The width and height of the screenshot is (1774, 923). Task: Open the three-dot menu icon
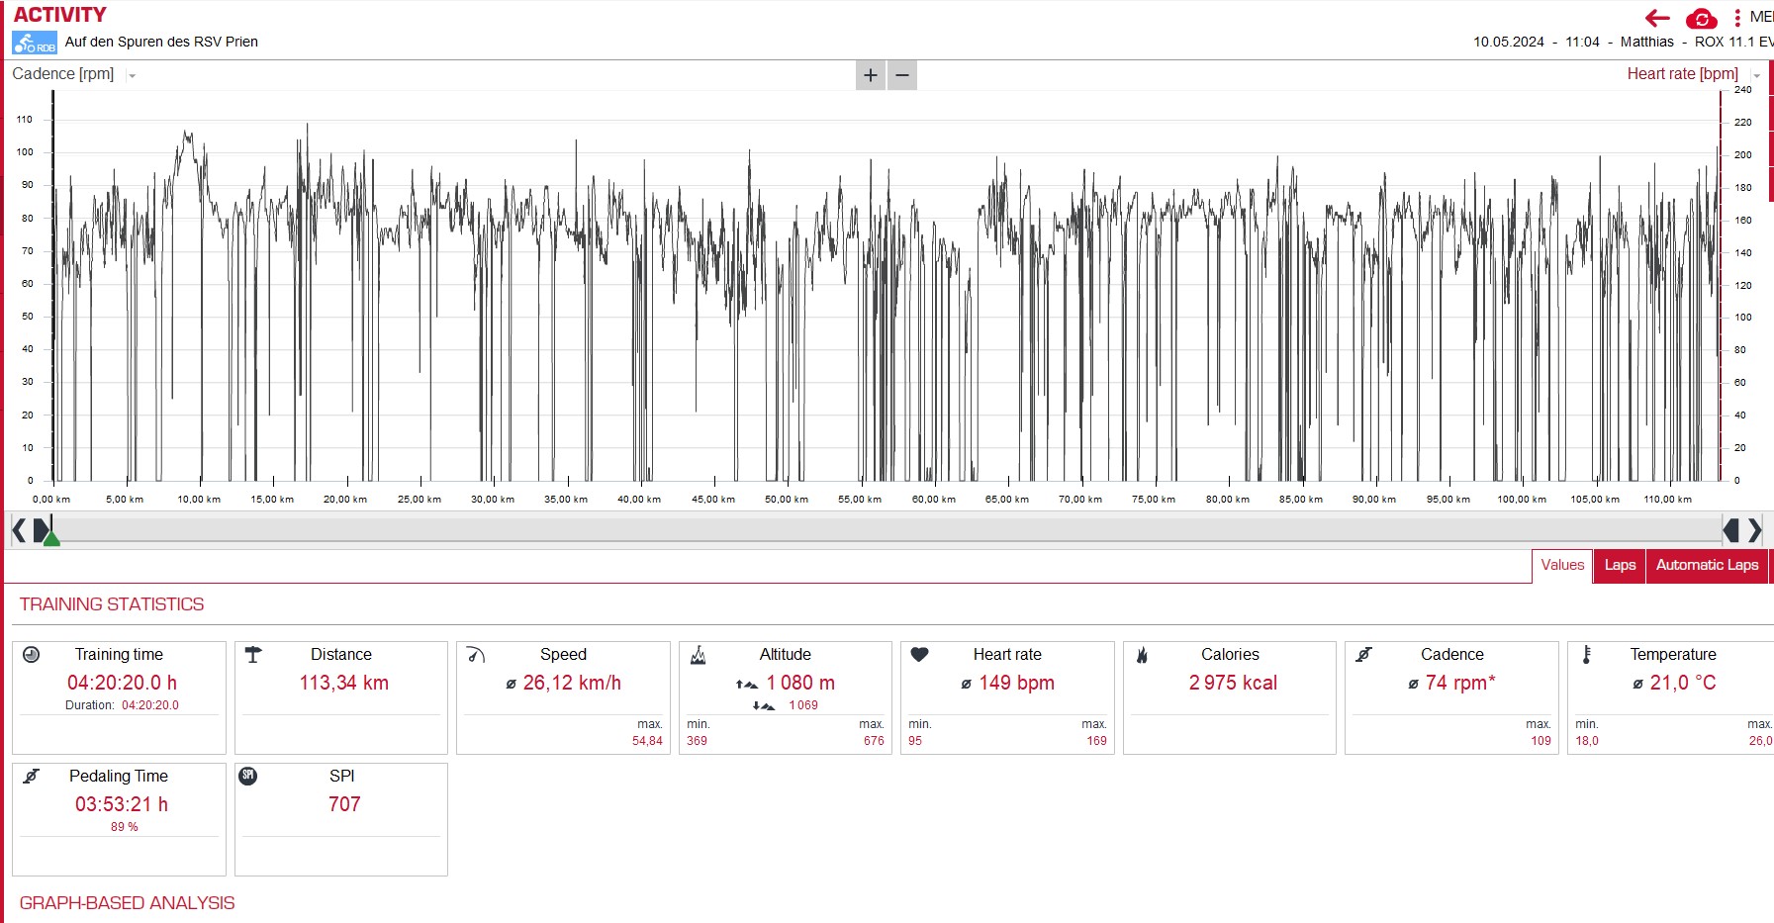[x=1737, y=18]
